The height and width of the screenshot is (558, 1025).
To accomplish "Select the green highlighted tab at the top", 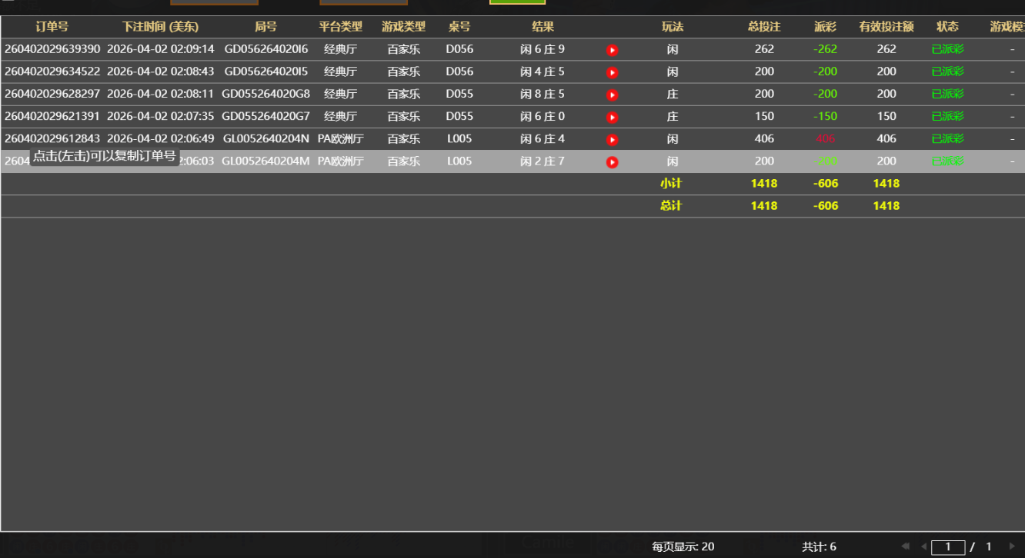I will tap(517, 3).
